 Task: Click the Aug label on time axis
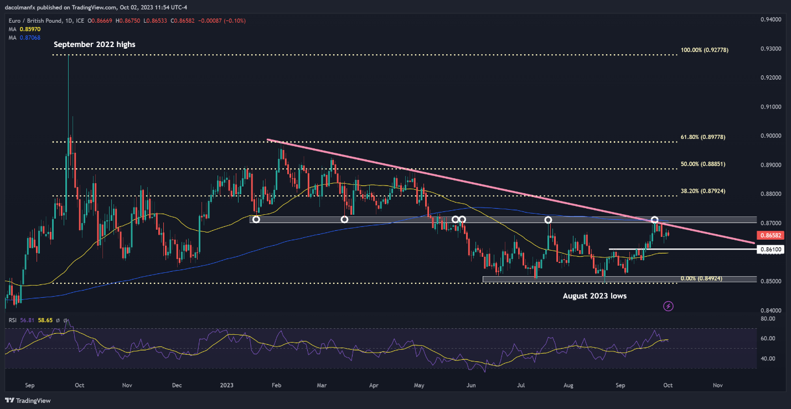(568, 385)
